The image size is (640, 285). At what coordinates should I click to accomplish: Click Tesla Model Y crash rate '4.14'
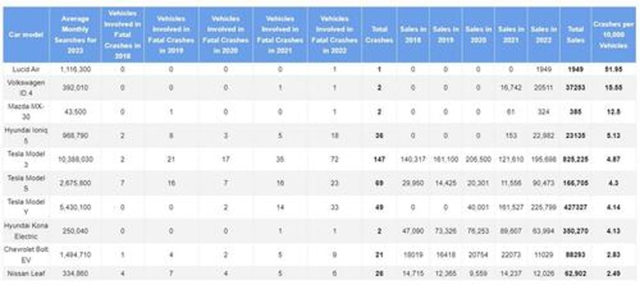[614, 207]
